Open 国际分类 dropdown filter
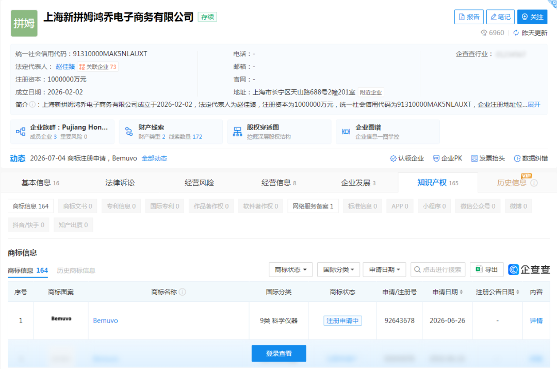Screen dimensions: 557x369 338,269
